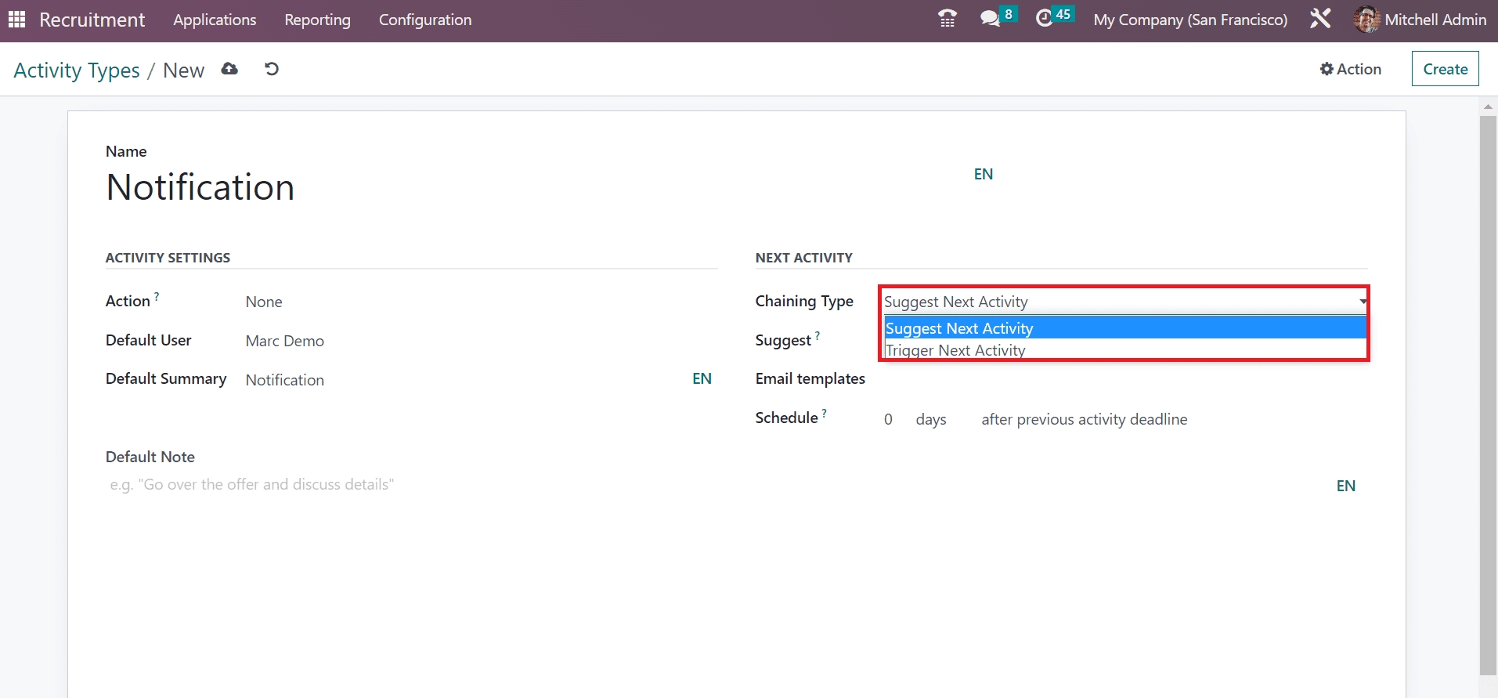Open the Action gear menu
Viewport: 1498px width, 698px height.
point(1351,69)
